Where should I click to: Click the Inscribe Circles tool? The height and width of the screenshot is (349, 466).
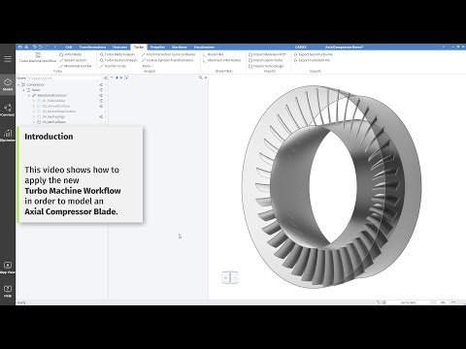pos(113,66)
